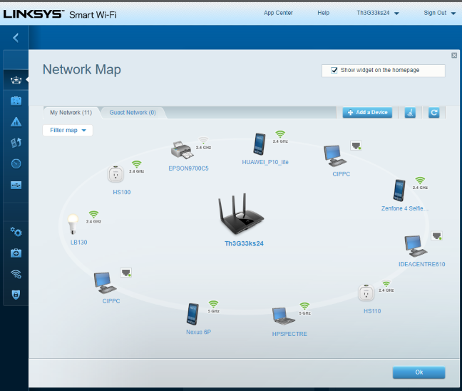This screenshot has width=462, height=391.
Task: Click the HUAWEI_P10_lite device label
Action: pos(265,162)
